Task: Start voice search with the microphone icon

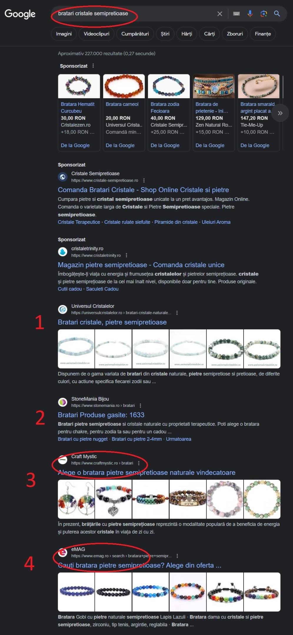Action: (x=250, y=14)
